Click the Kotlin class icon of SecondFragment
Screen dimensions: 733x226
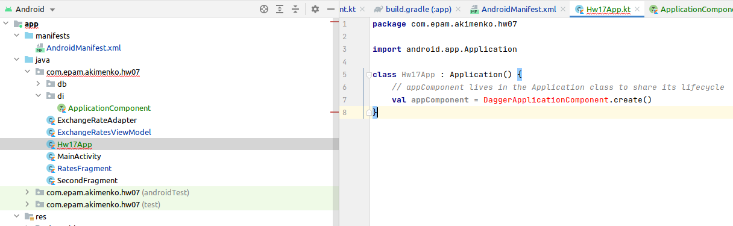click(x=51, y=180)
